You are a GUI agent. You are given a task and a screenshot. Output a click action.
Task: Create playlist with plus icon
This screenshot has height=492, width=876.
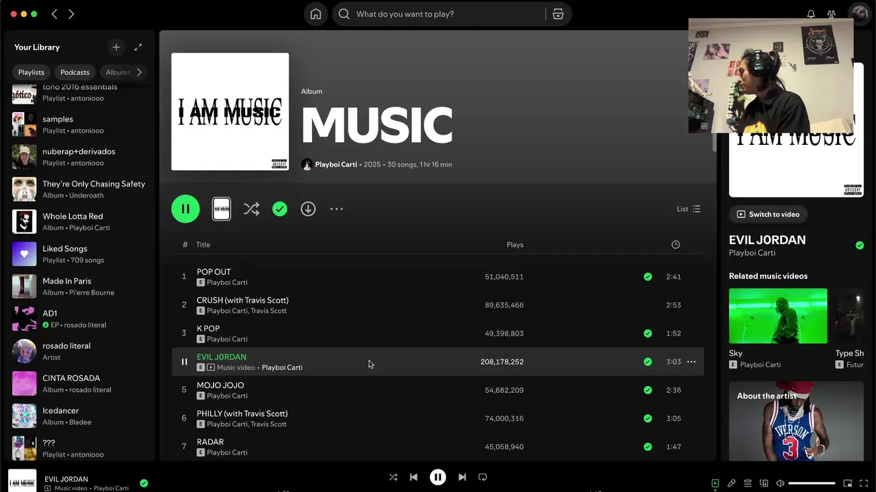[x=116, y=47]
